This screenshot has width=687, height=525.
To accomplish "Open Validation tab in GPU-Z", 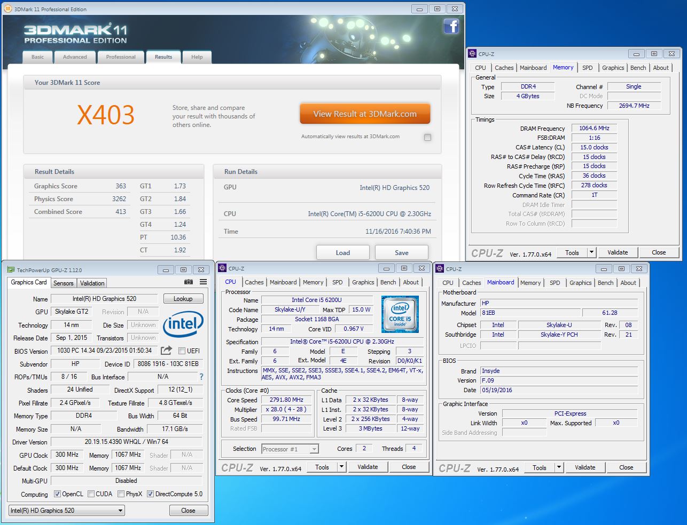I will [x=92, y=283].
